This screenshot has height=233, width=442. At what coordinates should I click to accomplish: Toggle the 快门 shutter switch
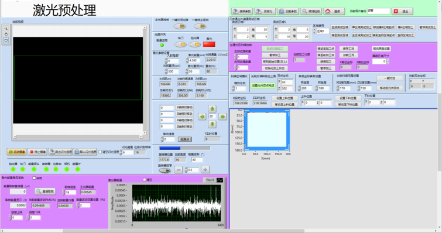pos(180,44)
